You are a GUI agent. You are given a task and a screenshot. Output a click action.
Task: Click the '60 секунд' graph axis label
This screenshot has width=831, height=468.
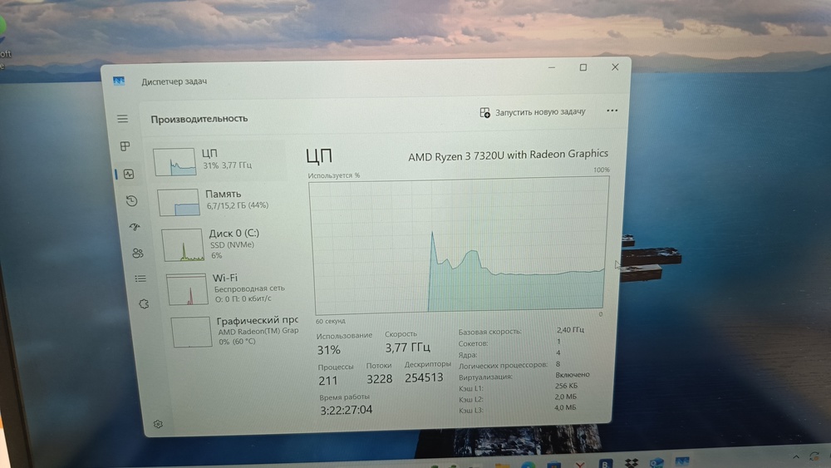330,321
